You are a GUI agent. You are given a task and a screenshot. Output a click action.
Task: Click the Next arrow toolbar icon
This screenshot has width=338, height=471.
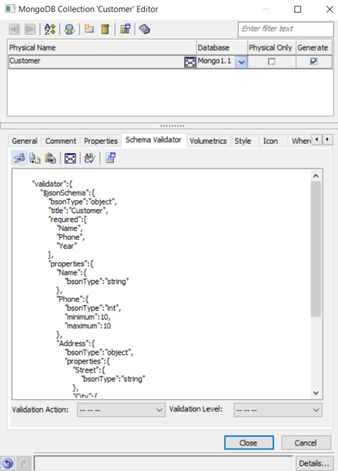click(x=30, y=29)
